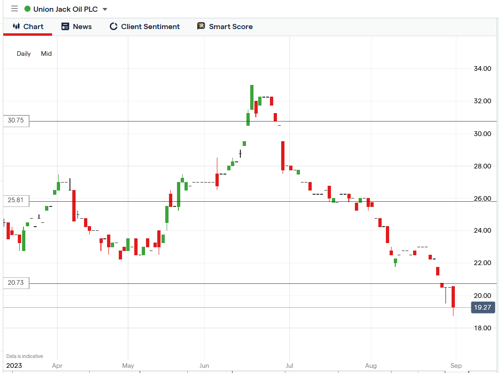Click the Sep date axis label
The height and width of the screenshot is (373, 499).
[456, 365]
